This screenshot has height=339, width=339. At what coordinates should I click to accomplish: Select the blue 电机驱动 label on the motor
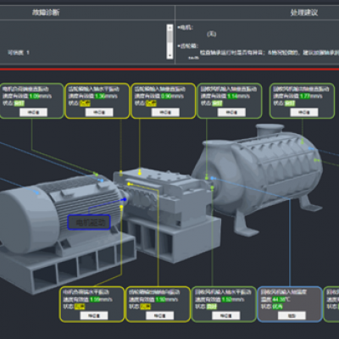click(x=89, y=222)
